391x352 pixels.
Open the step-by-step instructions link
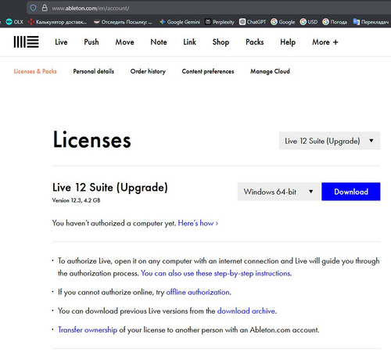[x=217, y=273]
